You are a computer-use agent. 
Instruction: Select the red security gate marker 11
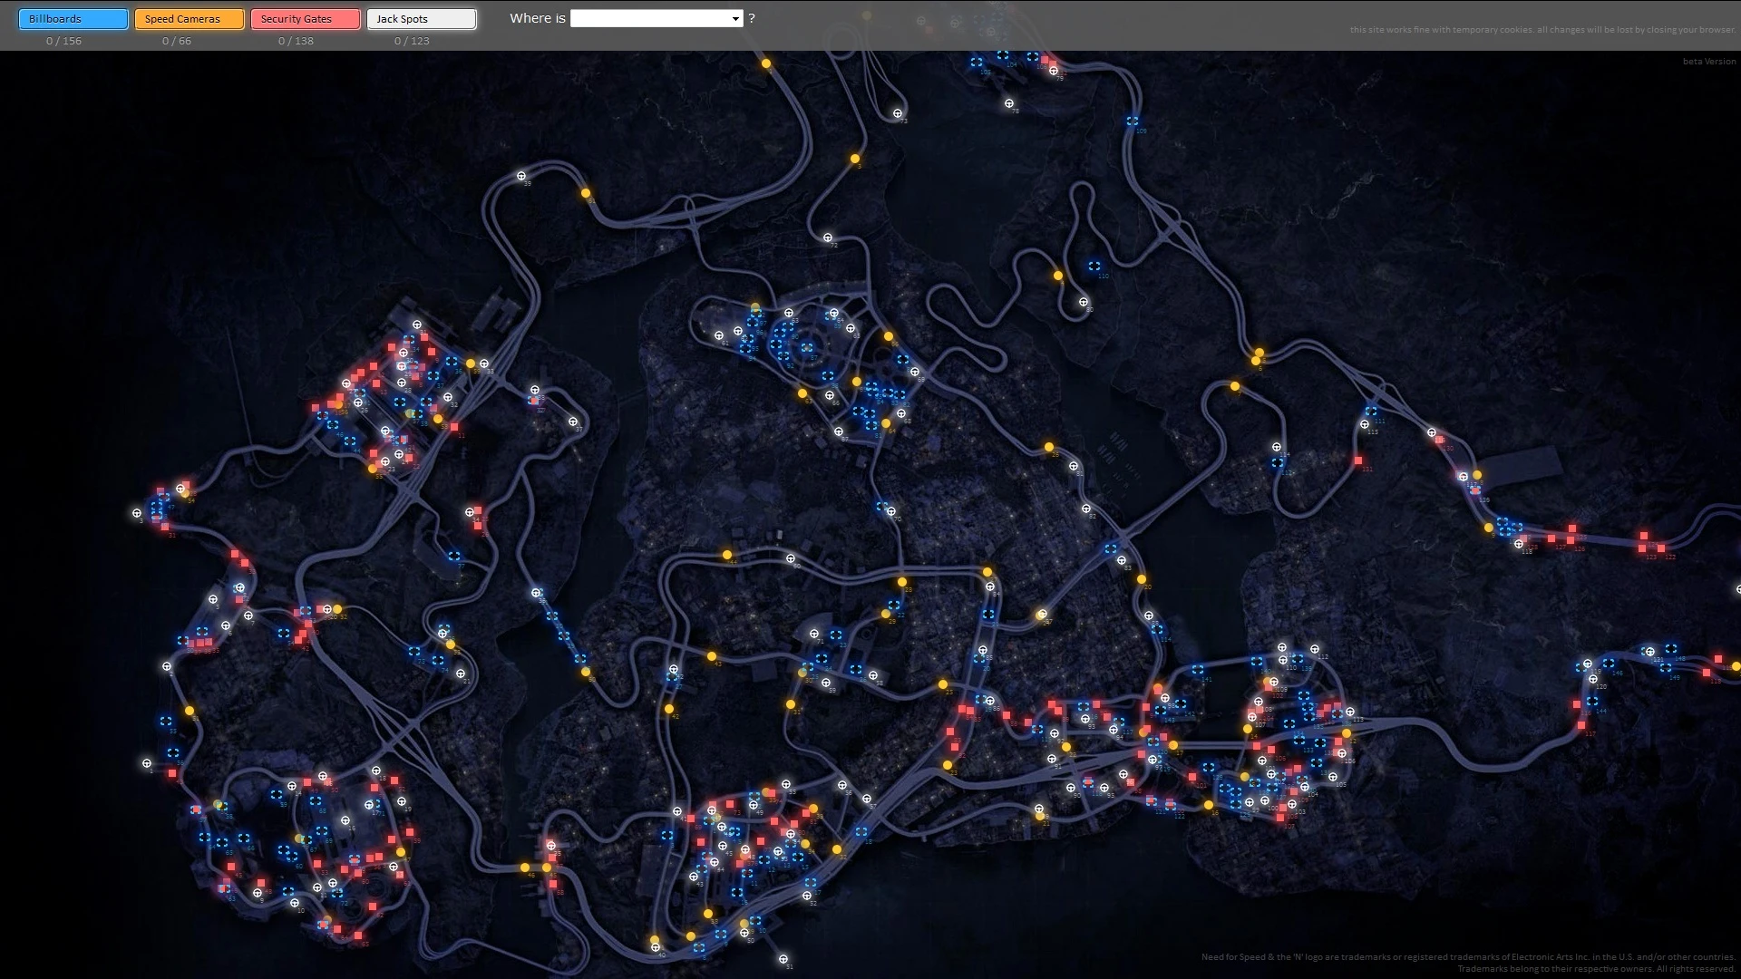453,425
